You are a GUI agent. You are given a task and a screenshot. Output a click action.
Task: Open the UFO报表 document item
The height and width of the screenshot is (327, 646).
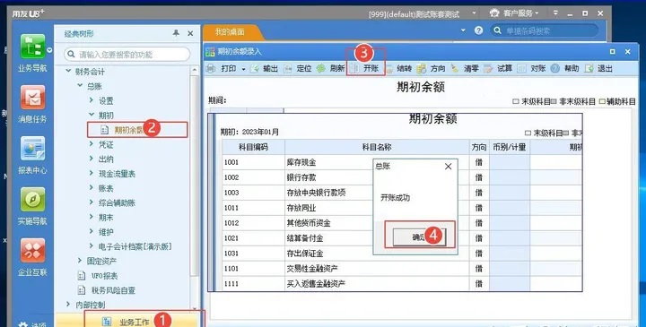pyautogui.click(x=99, y=276)
